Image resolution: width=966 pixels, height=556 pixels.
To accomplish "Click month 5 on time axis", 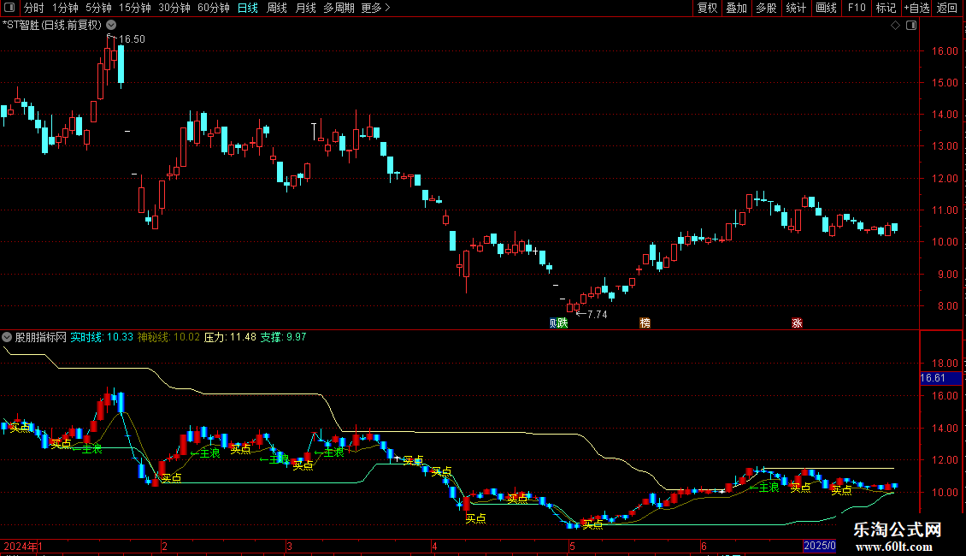I will click(x=572, y=546).
